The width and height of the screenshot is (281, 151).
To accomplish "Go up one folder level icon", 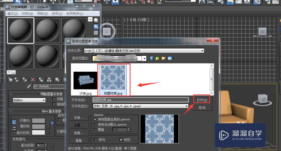I will (x=157, y=58).
